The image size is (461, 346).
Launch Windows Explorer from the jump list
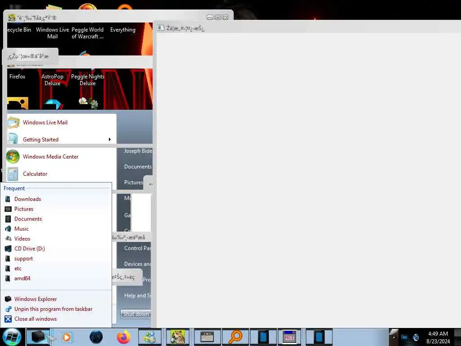(x=35, y=299)
